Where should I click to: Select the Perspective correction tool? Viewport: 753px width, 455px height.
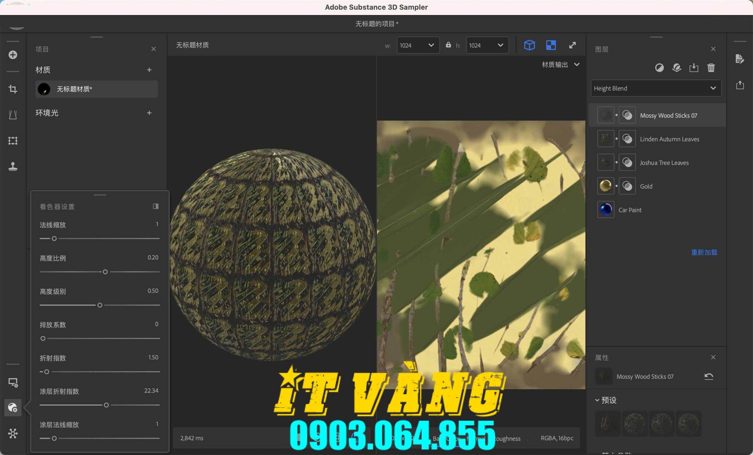(13, 115)
